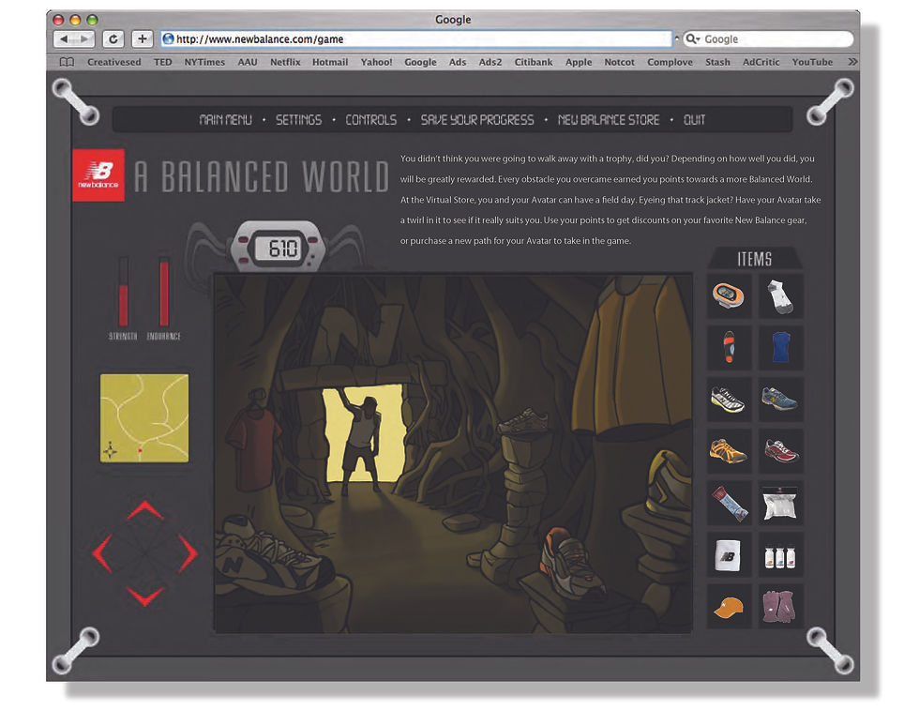This screenshot has height=710, width=919.
Task: Open the New Balance Store menu item
Action: click(609, 120)
